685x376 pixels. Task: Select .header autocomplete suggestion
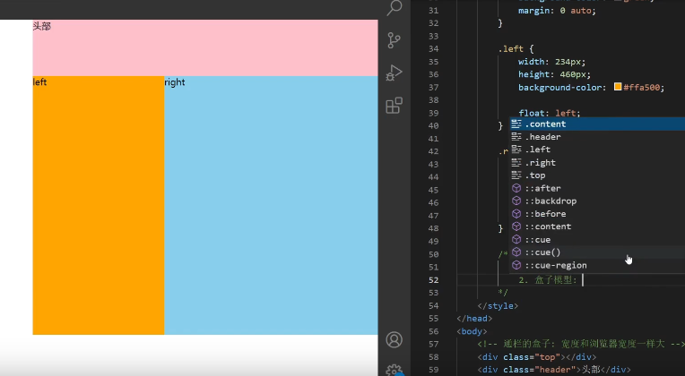[598, 137]
